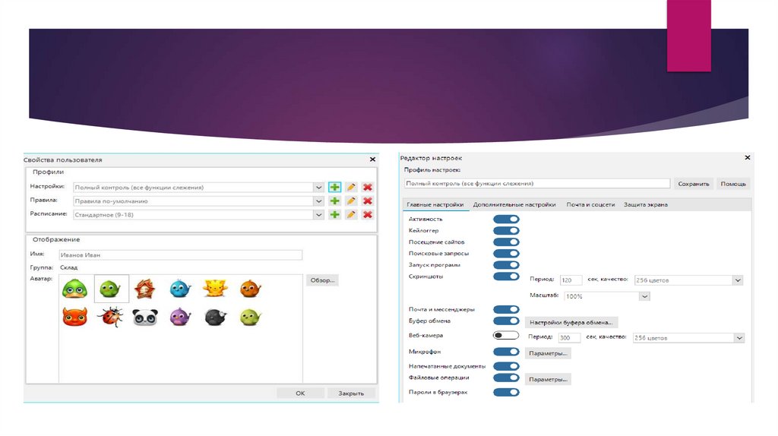This screenshot has width=778, height=436.
Task: Click the green plus icon in Настройки row
Action: [x=334, y=187]
